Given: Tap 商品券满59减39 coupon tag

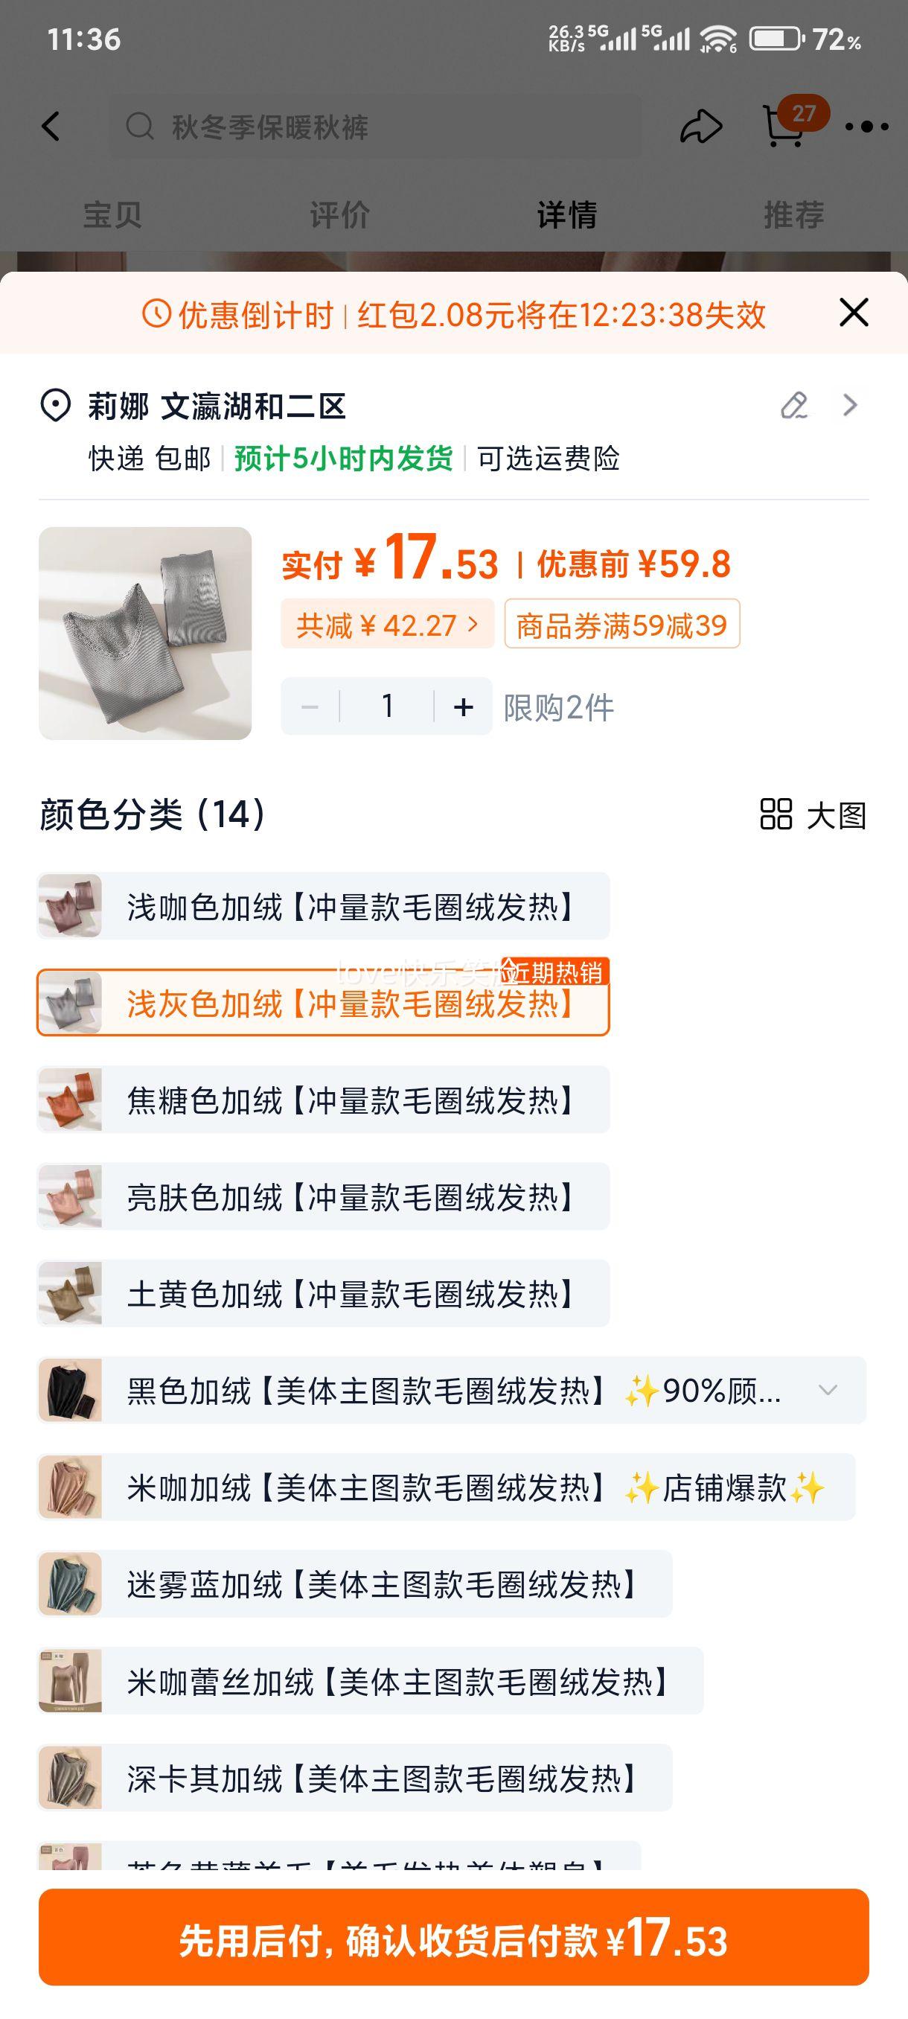Looking at the screenshot, I should click(x=622, y=624).
